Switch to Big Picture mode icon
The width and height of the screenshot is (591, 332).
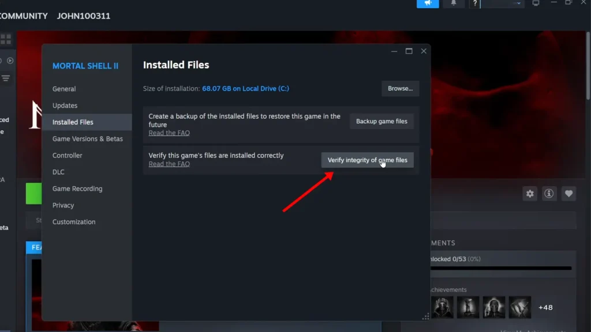click(x=536, y=3)
